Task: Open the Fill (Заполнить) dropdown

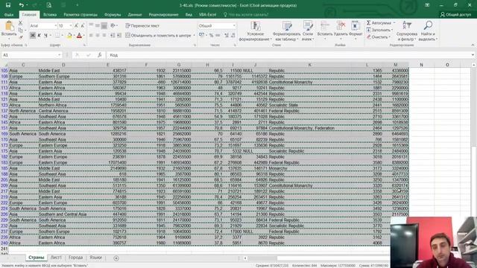Action: 379,30
